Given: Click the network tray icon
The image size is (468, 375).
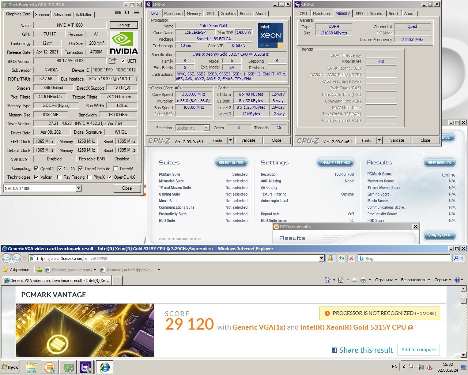Looking at the screenshot, I should [421, 367].
